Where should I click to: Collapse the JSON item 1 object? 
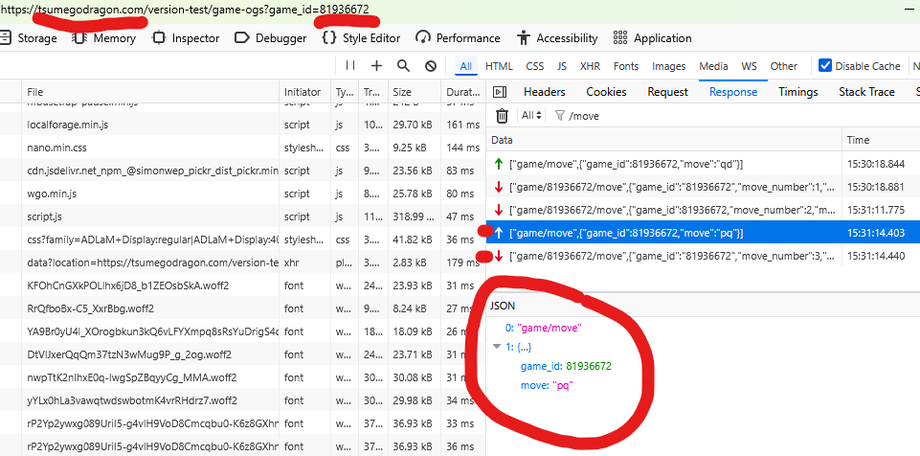[x=496, y=347]
